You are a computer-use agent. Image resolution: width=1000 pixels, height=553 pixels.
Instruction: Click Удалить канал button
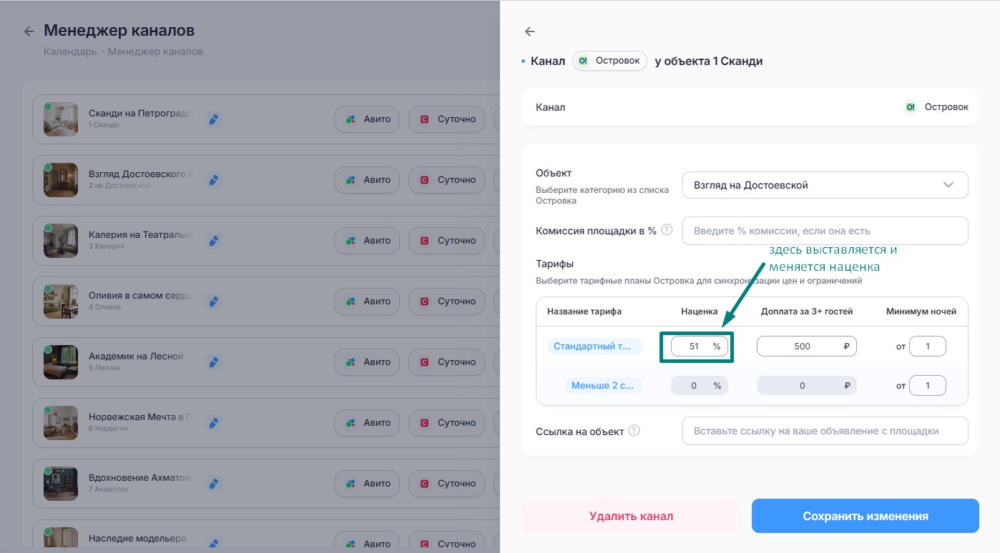pos(631,516)
